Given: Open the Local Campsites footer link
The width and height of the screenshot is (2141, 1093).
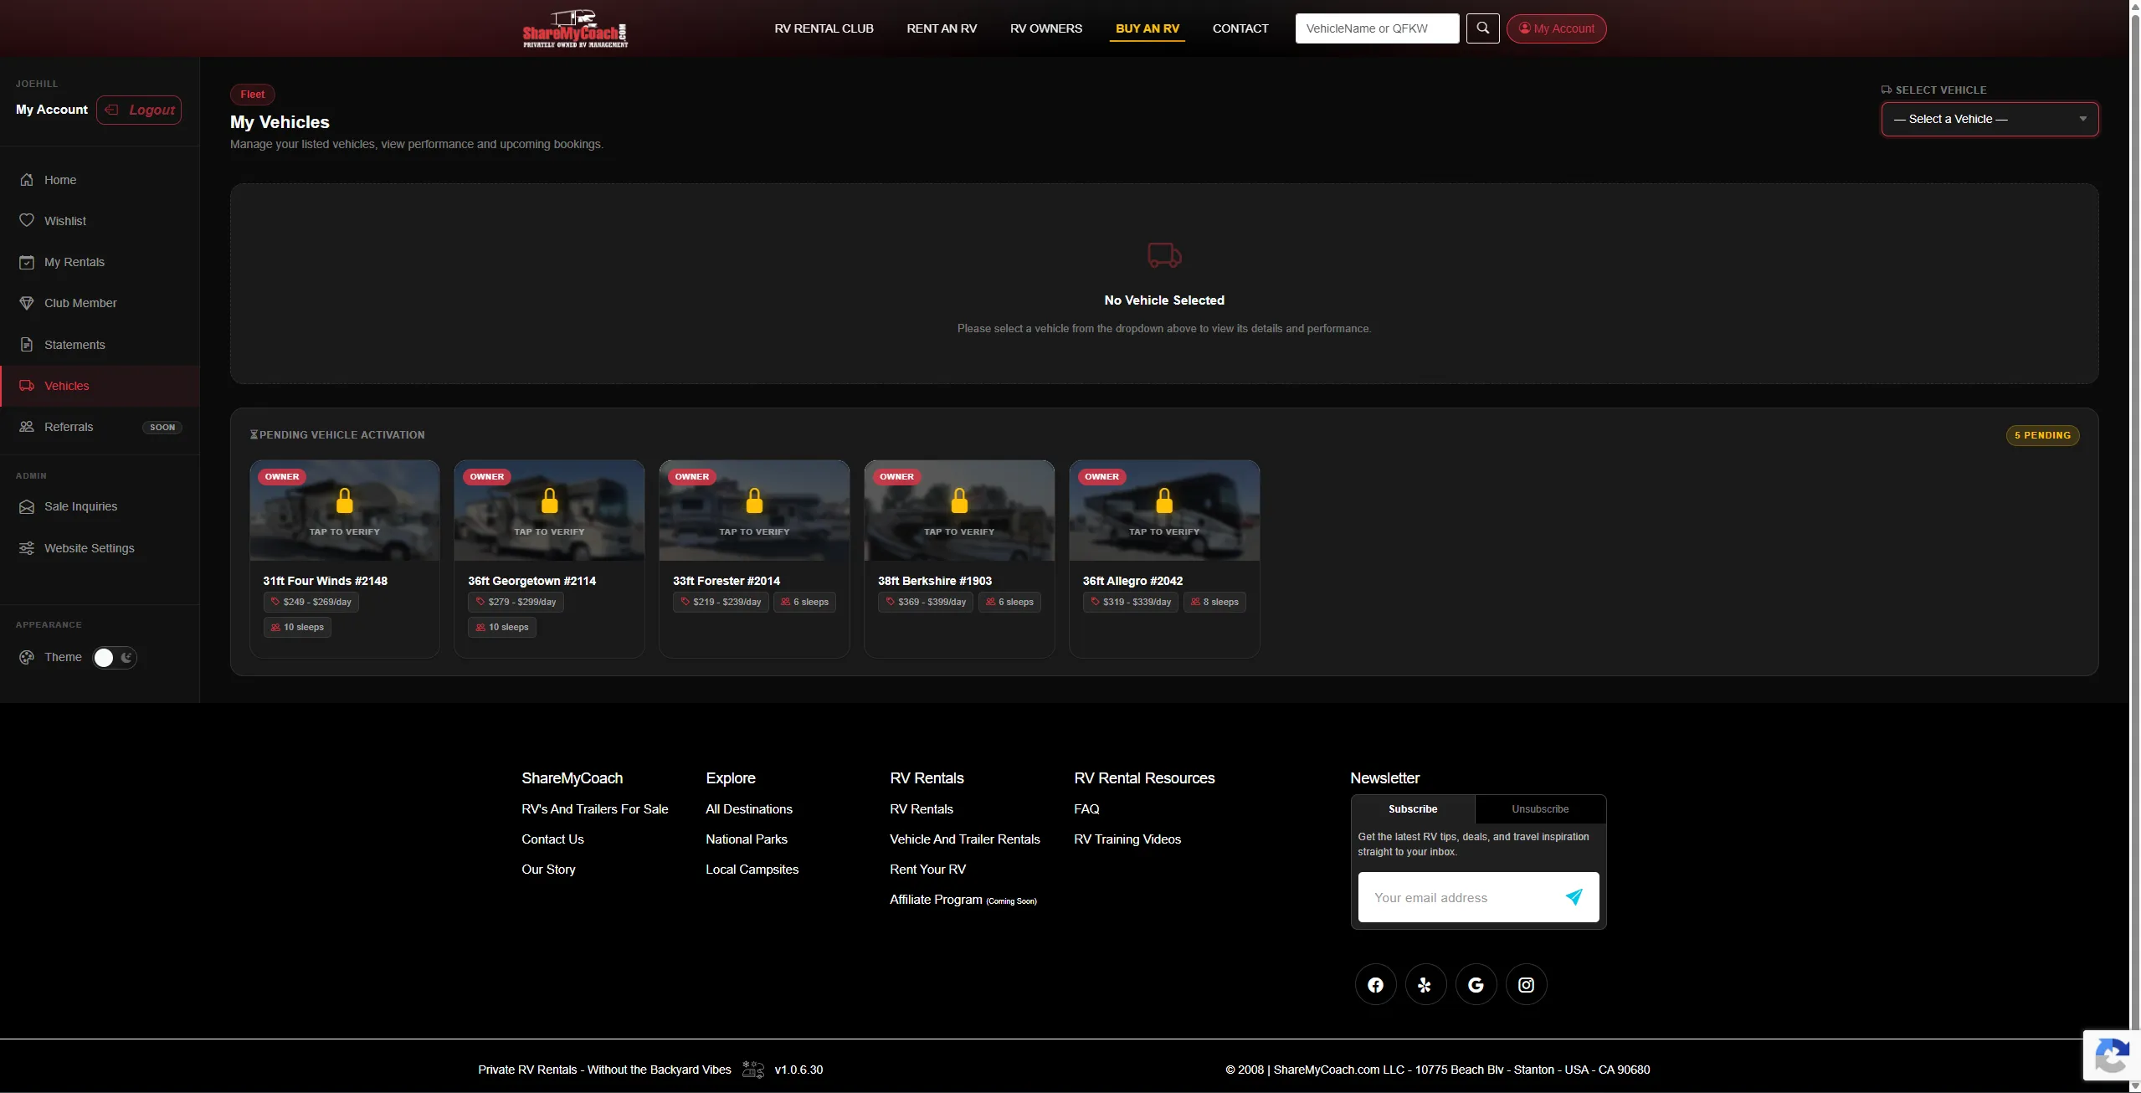Looking at the screenshot, I should coord(752,870).
